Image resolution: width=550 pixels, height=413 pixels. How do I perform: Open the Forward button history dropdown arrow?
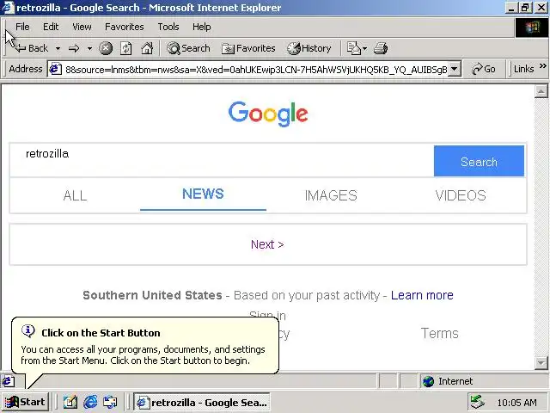[x=89, y=48]
